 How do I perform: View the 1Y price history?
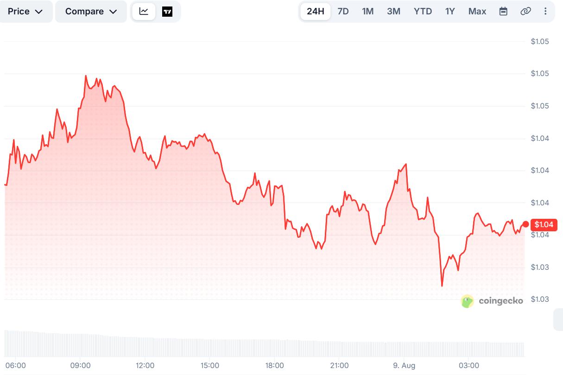tap(450, 12)
